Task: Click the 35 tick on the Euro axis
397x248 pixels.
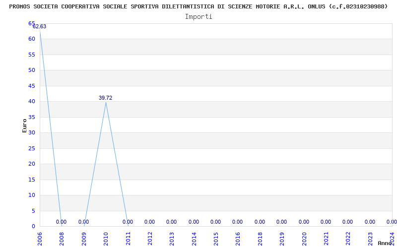Action: click(x=32, y=117)
